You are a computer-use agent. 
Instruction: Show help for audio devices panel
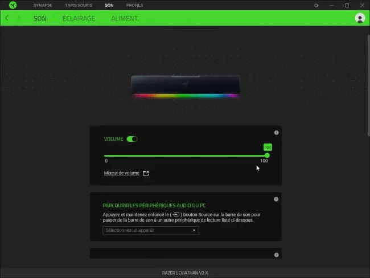(276, 199)
